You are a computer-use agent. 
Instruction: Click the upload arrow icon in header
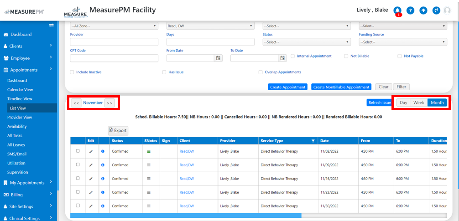tap(423, 10)
